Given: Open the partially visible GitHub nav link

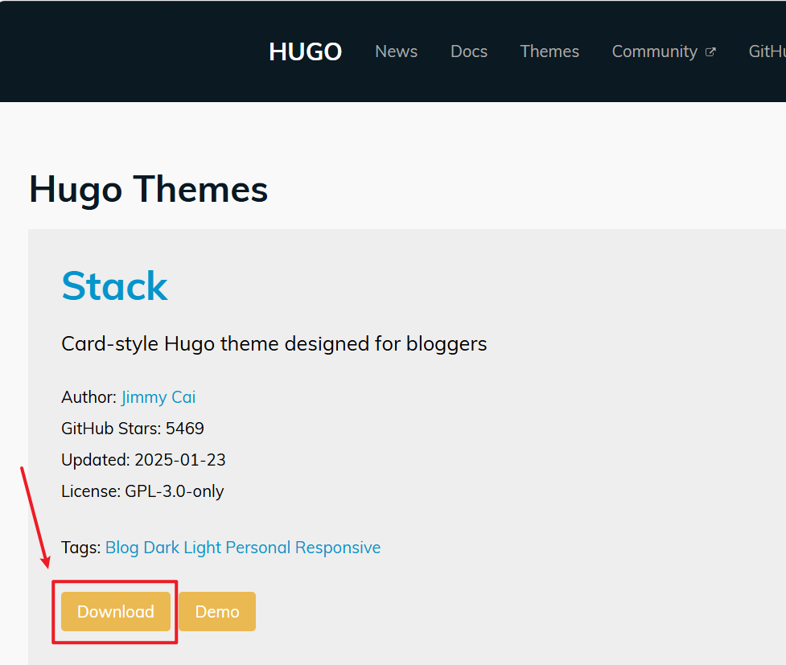Looking at the screenshot, I should click(x=767, y=51).
